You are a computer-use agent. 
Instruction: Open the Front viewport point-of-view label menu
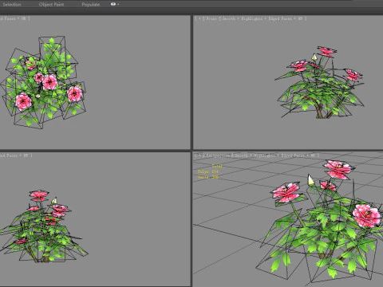211,18
